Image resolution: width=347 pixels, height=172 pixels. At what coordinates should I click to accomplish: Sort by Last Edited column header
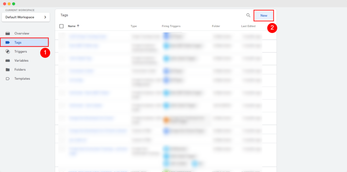pyautogui.click(x=248, y=26)
